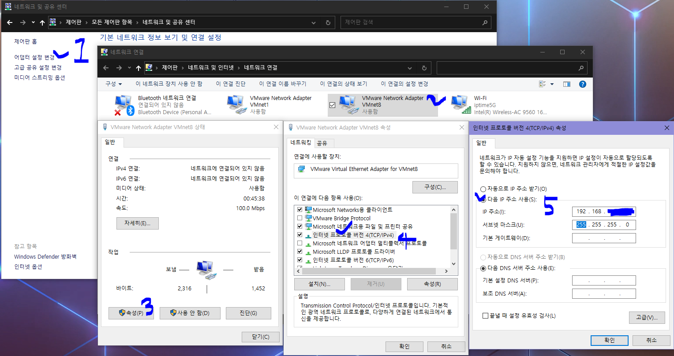Click 속성(P) button in Status dialog

pos(131,313)
